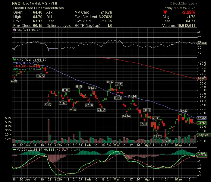
Task: Click the 87.41 price label
Action: tap(119, 84)
